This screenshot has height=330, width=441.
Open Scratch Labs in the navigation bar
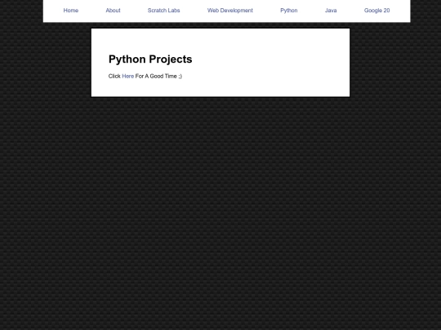pos(163,11)
